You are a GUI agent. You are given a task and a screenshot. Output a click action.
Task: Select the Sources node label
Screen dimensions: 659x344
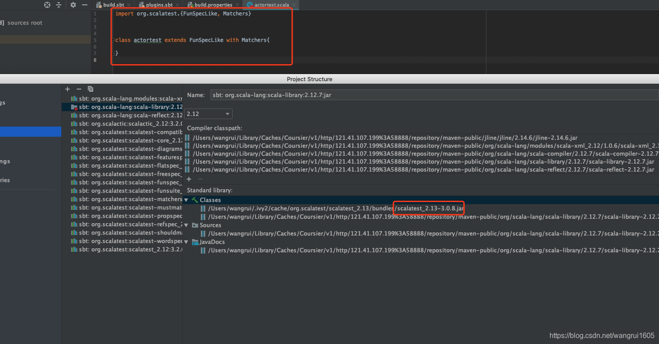click(x=211, y=225)
